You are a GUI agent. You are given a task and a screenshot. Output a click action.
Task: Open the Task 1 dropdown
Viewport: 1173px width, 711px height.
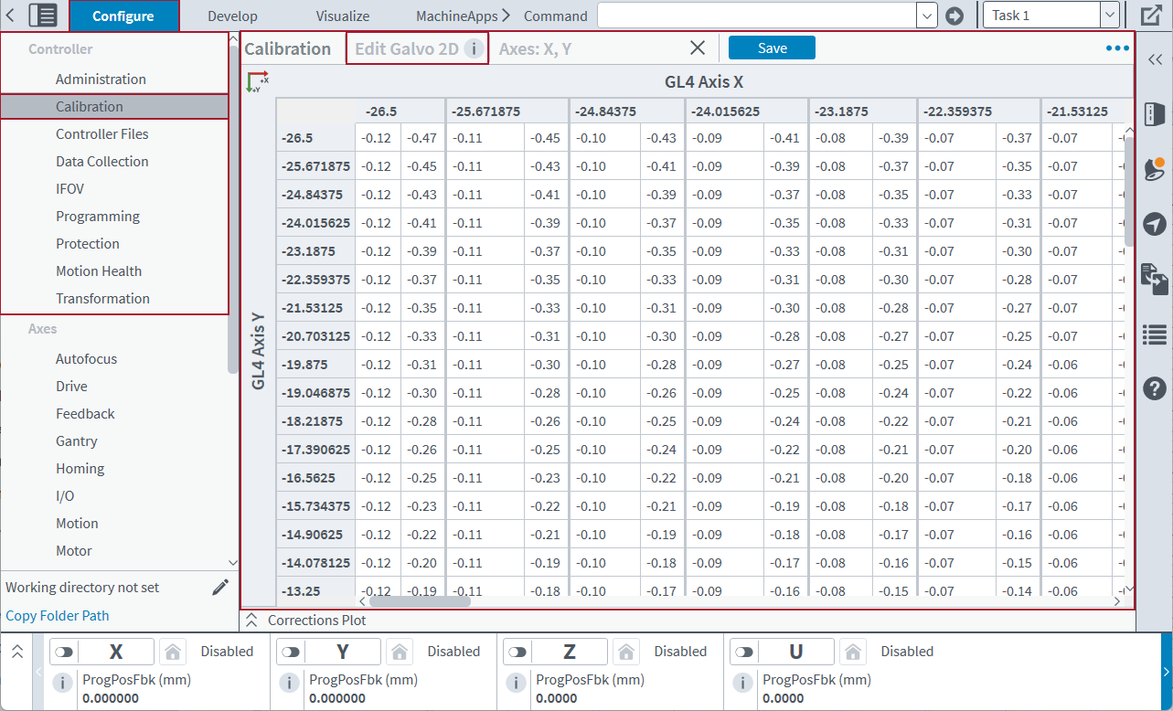point(1109,15)
